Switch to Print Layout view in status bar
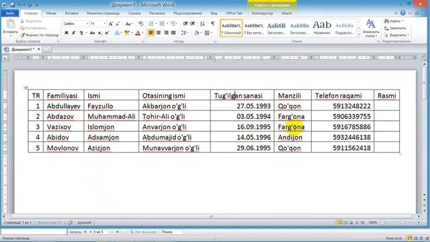This screenshot has height=242, width=430. pos(339,223)
